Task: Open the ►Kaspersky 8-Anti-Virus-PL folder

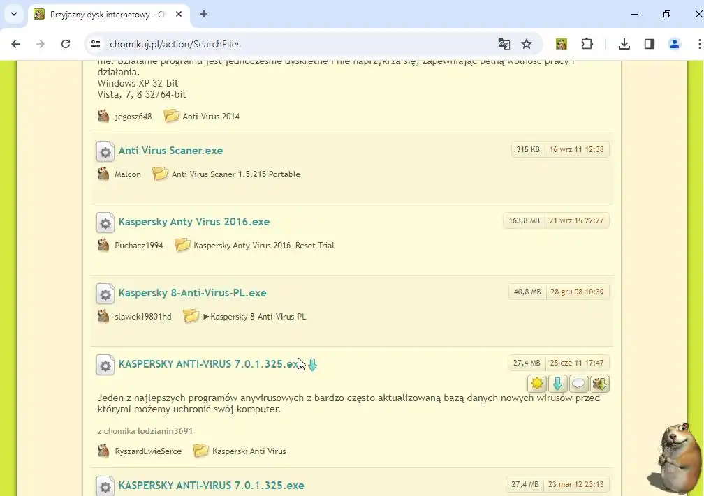Action: pyautogui.click(x=254, y=317)
